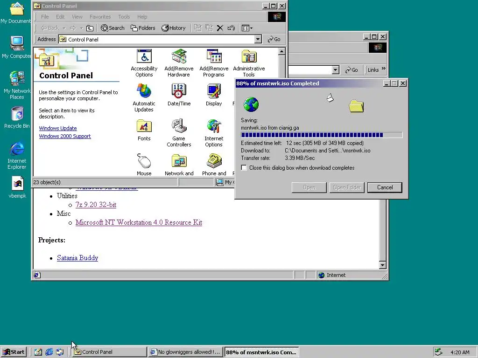Click Go button in Control Panel window

[274, 39]
